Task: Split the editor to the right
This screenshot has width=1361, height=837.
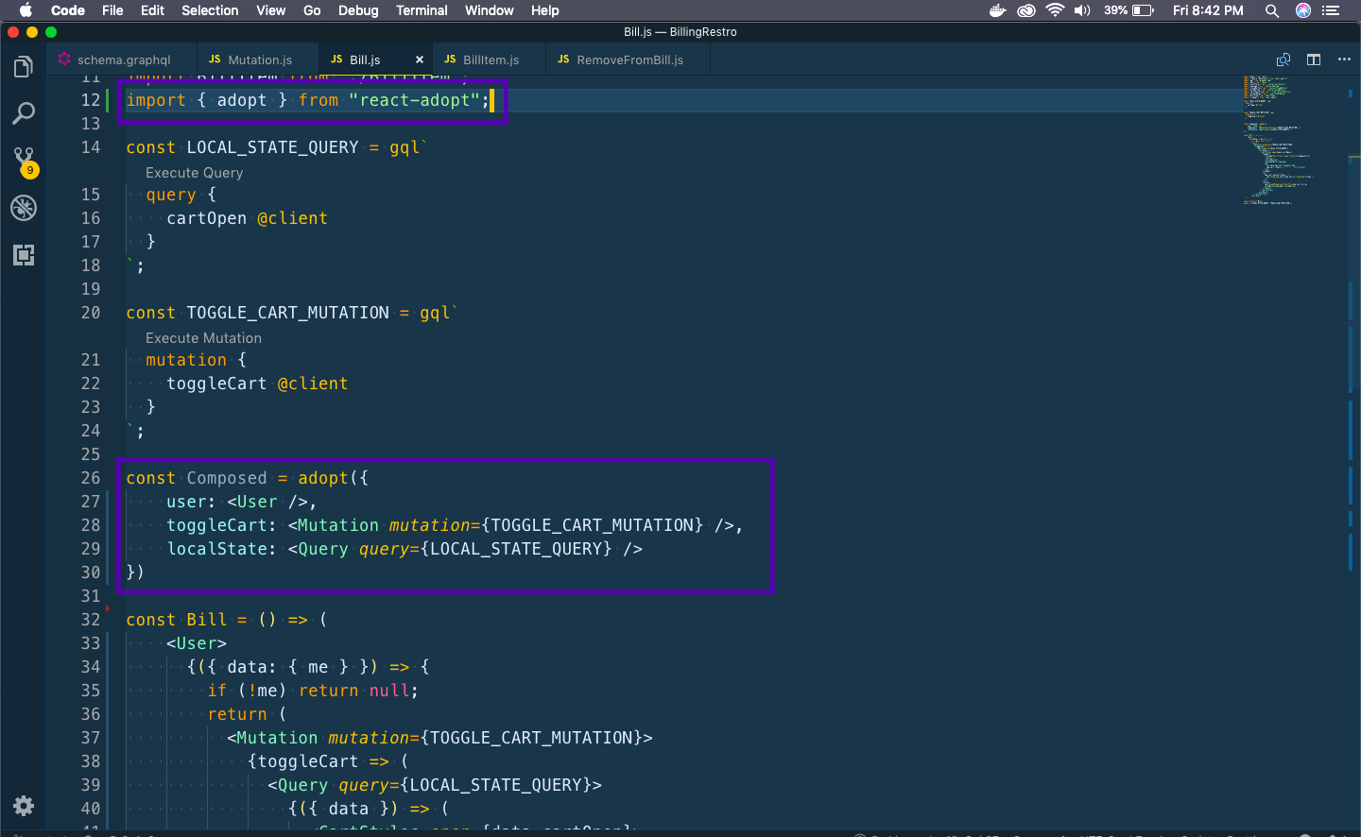Action: click(1314, 60)
